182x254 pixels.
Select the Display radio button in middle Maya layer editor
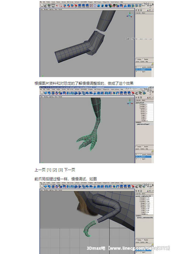[136, 147]
